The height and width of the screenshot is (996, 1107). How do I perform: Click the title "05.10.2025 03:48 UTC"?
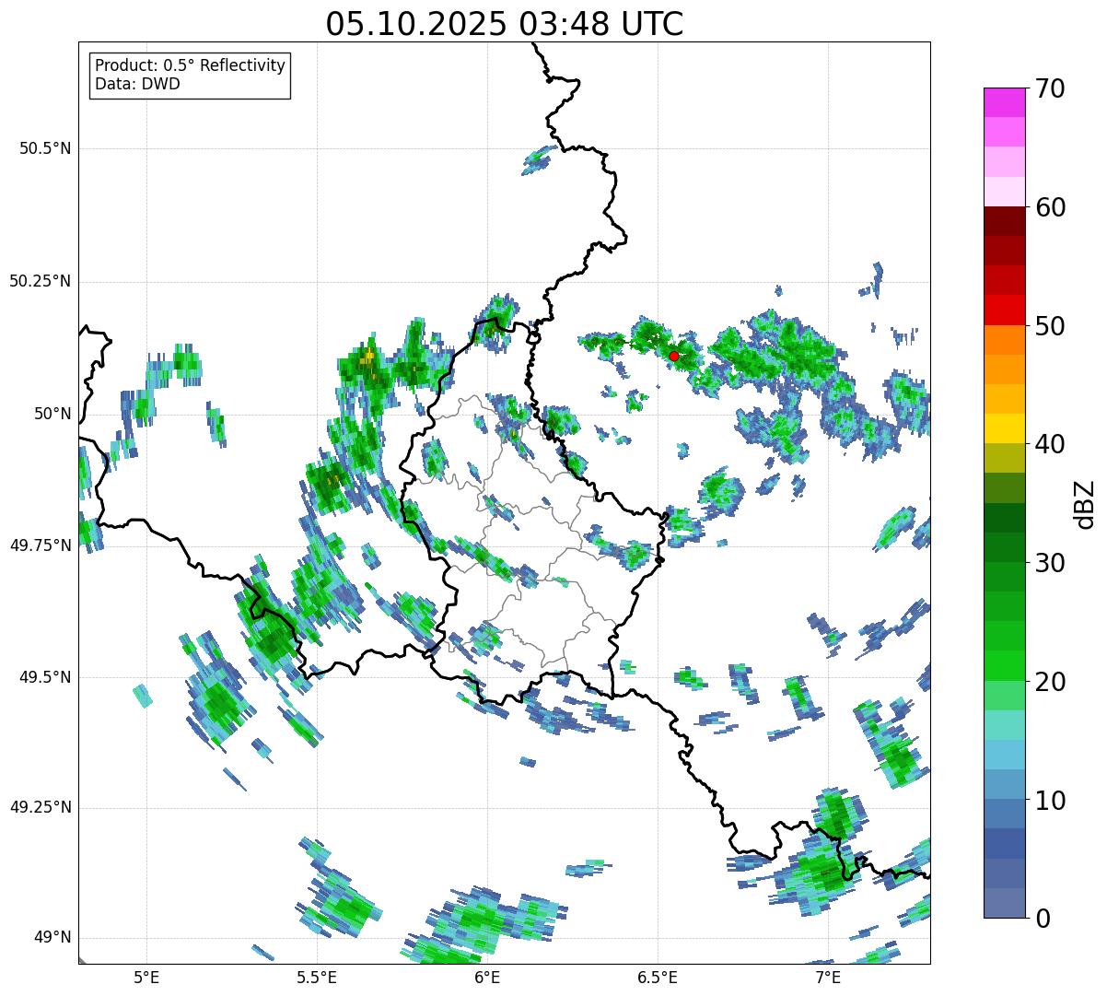(505, 24)
